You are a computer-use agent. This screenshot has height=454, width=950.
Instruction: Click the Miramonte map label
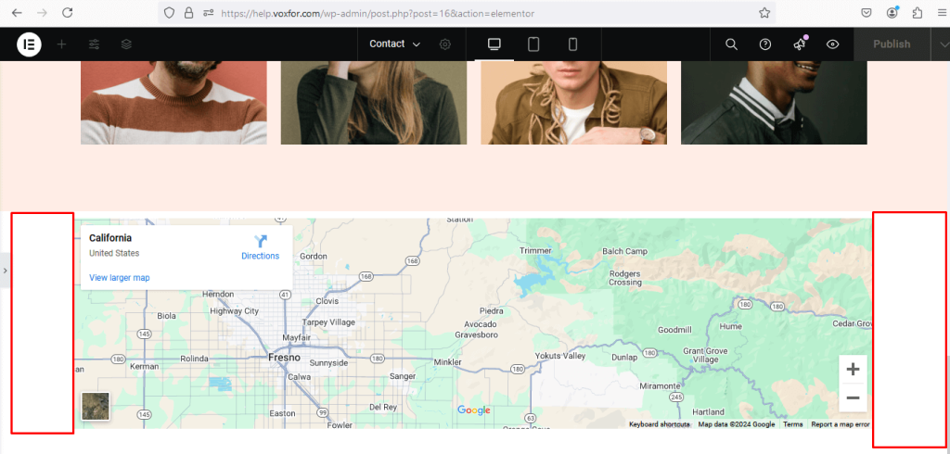click(660, 386)
